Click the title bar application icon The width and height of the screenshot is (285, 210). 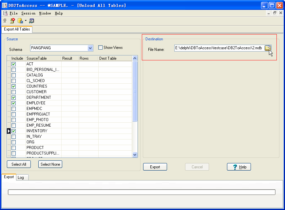(x=5, y=6)
